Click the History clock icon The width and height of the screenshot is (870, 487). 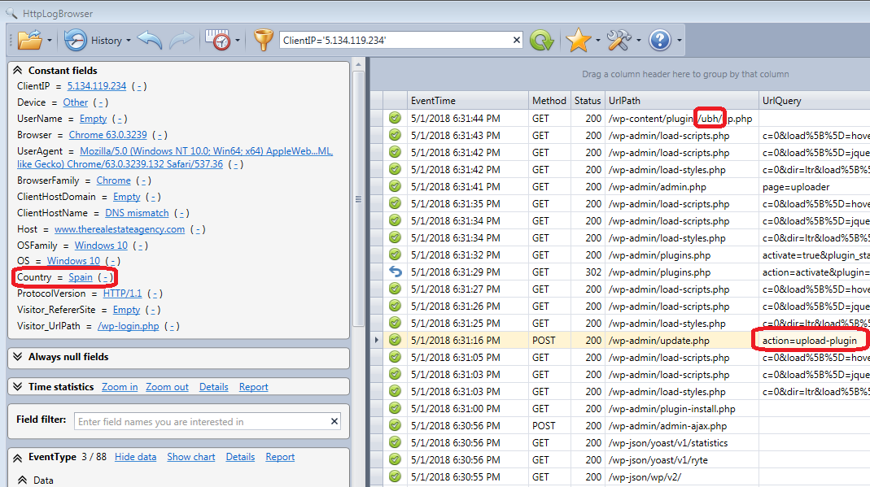[76, 40]
